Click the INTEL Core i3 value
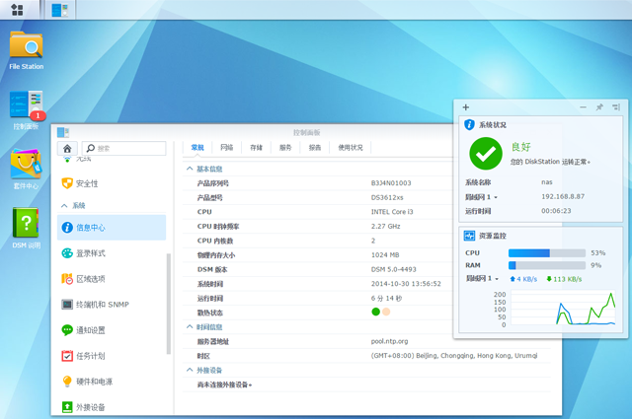 tap(392, 212)
